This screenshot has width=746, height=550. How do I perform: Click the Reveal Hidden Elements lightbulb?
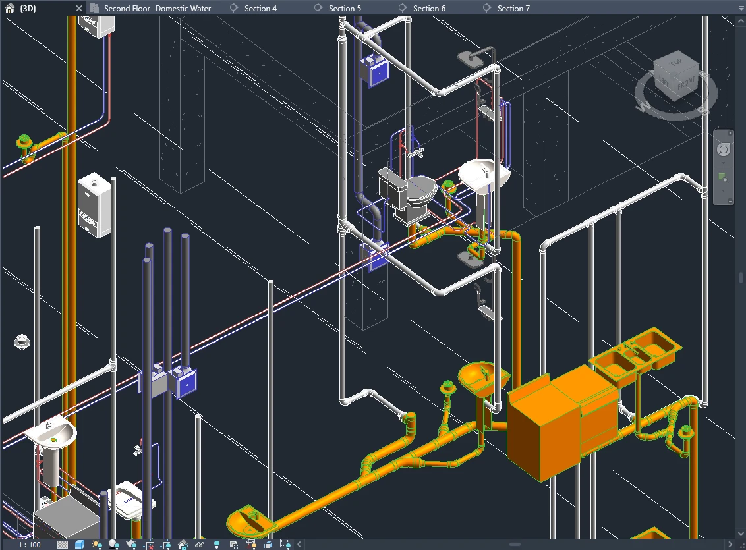pos(216,545)
